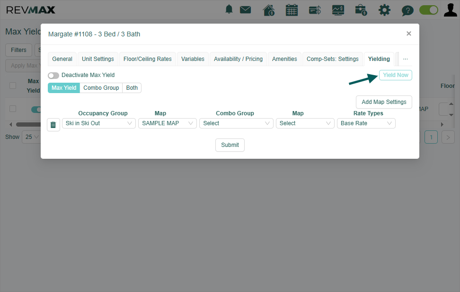
Task: Click the REVMAX logo
Action: pyautogui.click(x=30, y=10)
